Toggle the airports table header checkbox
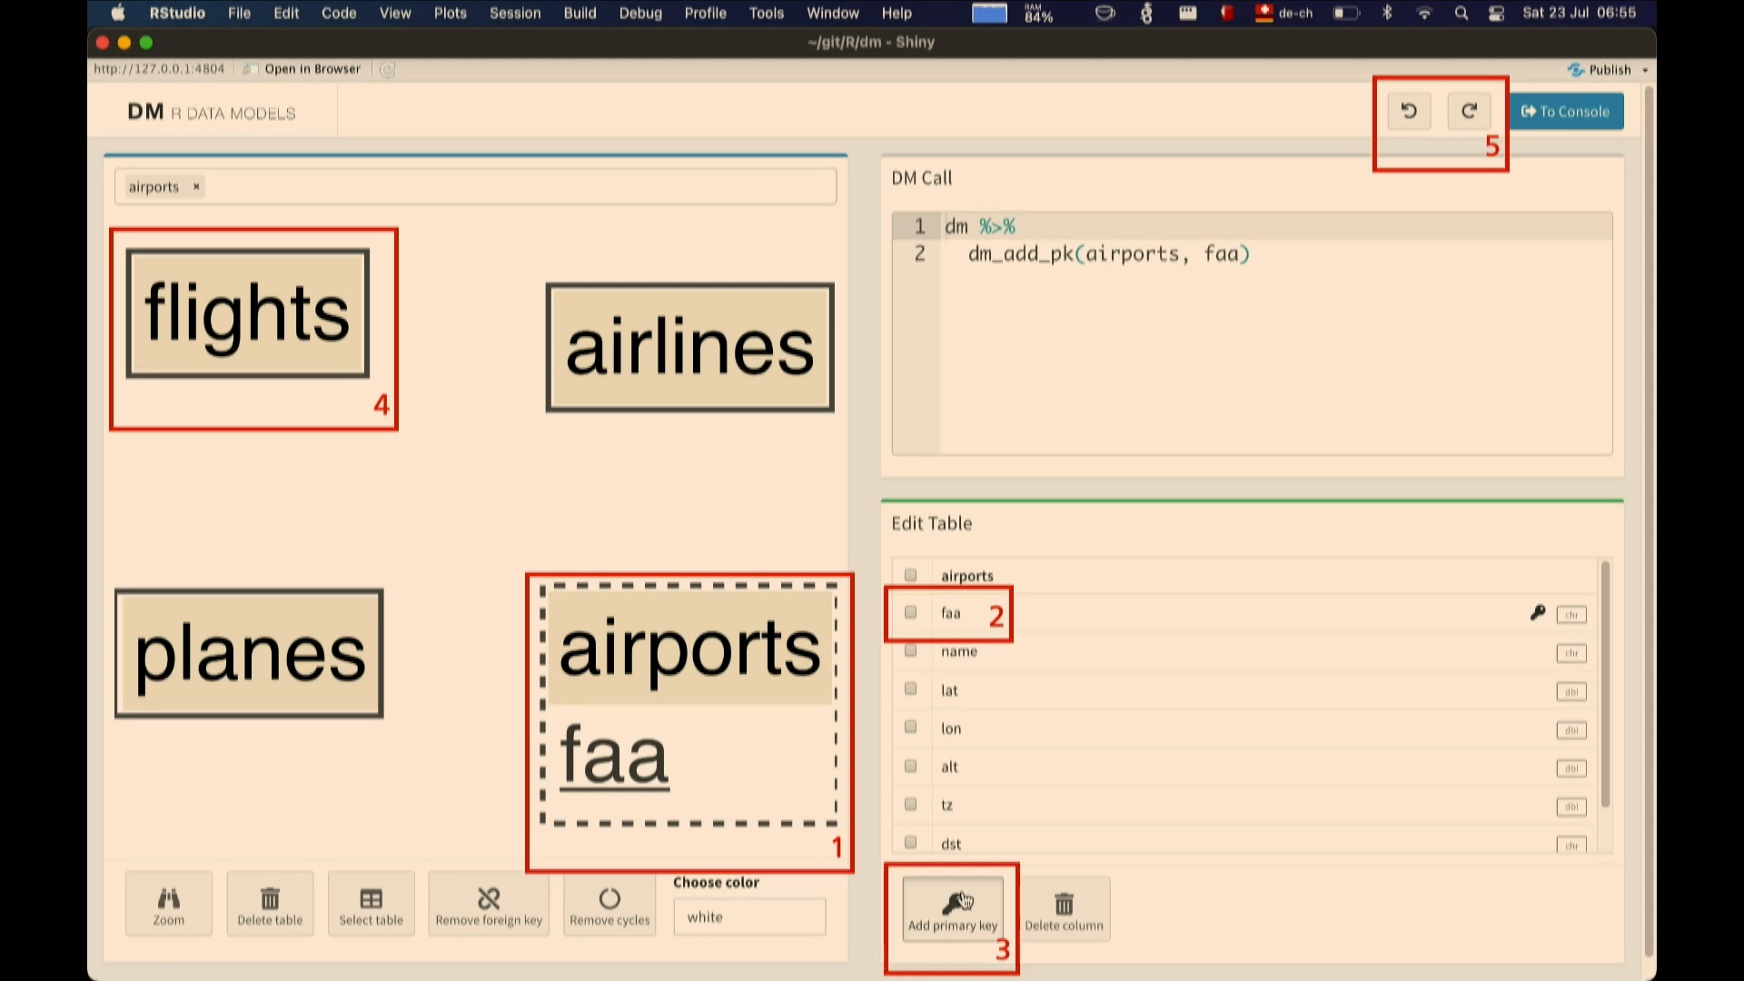Screen dimensions: 1744x981 tap(910, 574)
